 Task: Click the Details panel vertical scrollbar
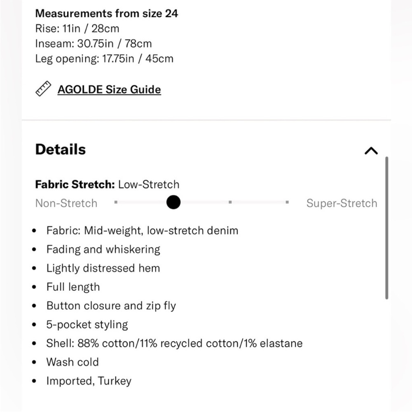pos(386,227)
